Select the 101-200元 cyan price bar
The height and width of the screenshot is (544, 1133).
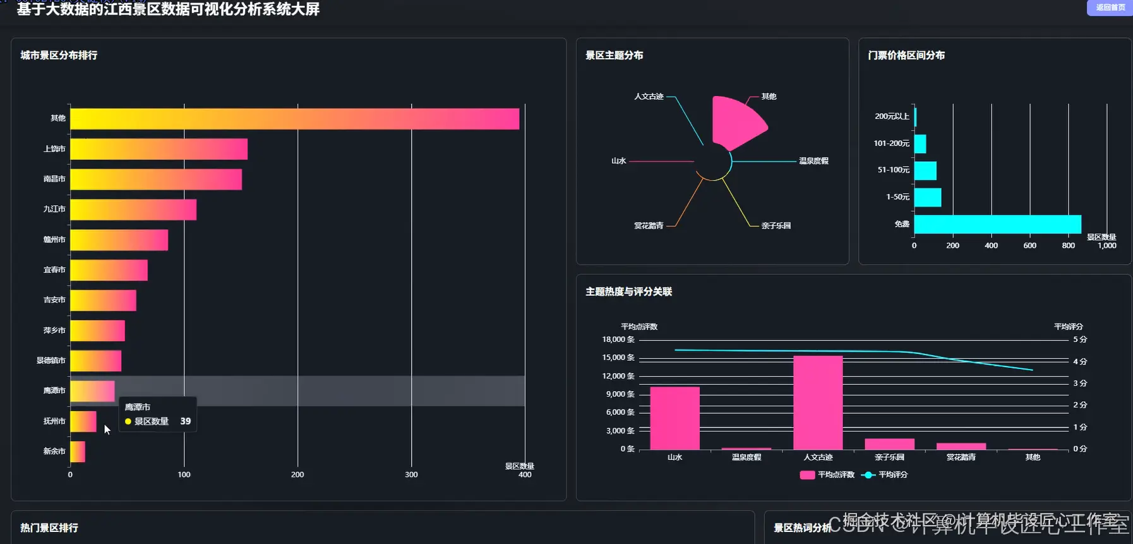click(x=920, y=144)
